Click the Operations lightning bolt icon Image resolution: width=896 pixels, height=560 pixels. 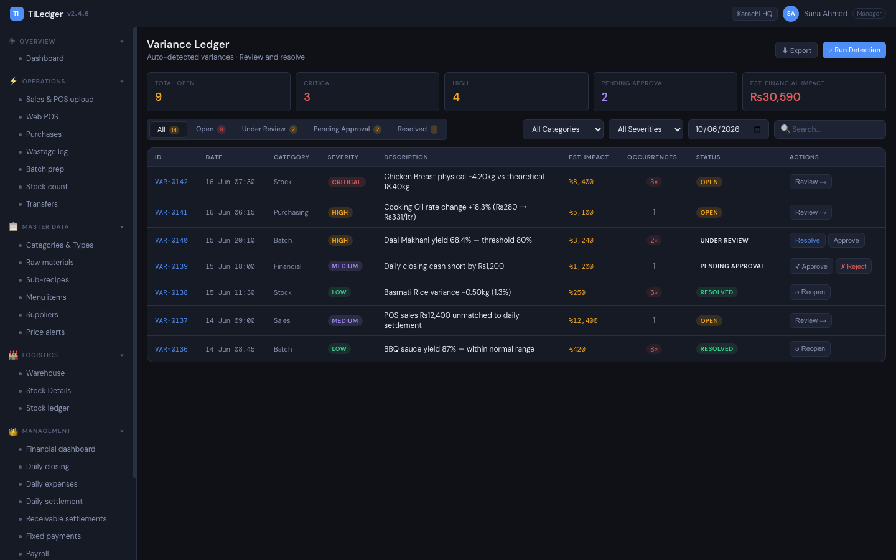click(x=13, y=81)
